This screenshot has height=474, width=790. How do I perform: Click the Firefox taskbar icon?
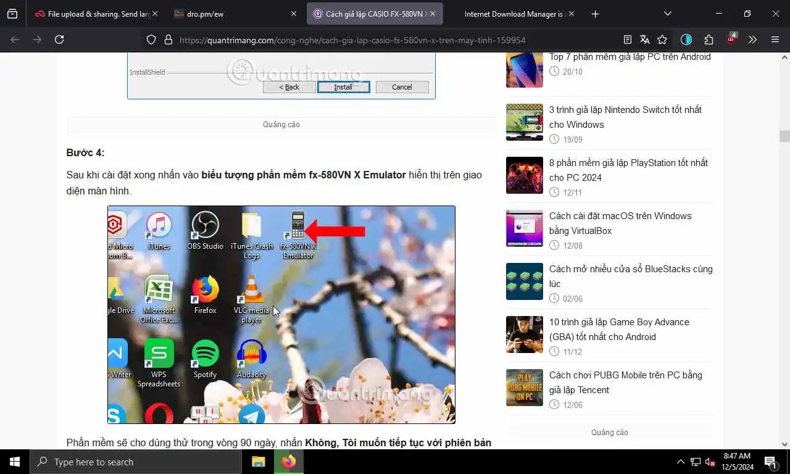[x=288, y=462]
